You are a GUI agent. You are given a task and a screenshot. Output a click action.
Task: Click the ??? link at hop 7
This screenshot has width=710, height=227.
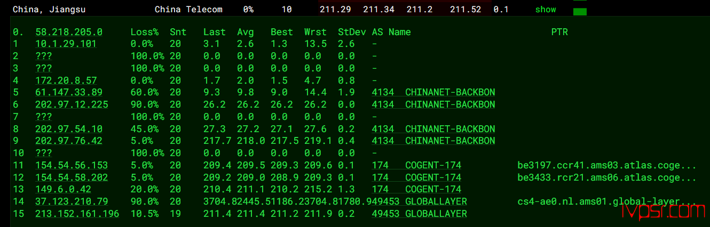pos(44,117)
